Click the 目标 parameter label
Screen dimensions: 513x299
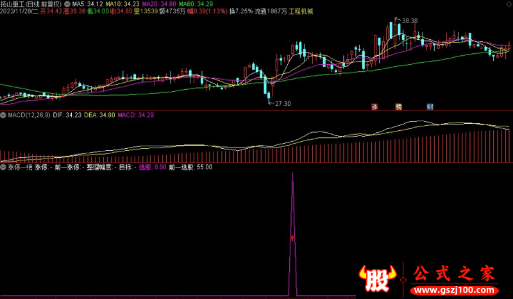tap(128, 167)
